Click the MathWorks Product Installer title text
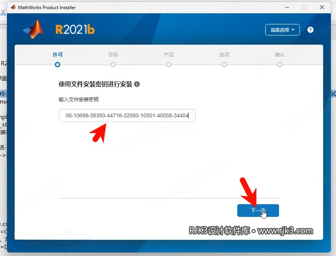This screenshot has width=336, height=256. pos(46,7)
